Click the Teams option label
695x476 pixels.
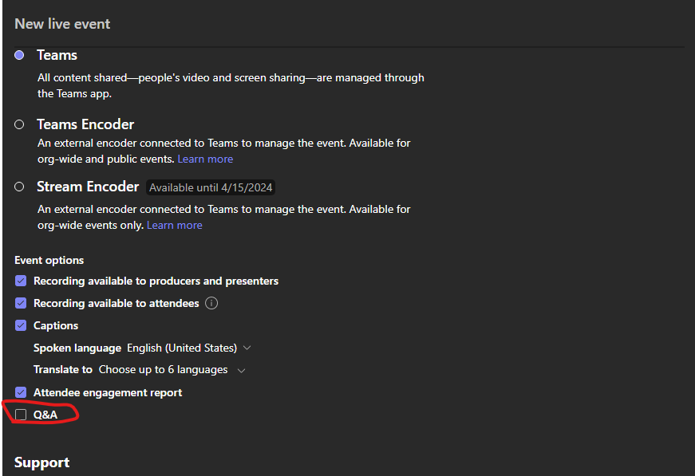click(57, 55)
